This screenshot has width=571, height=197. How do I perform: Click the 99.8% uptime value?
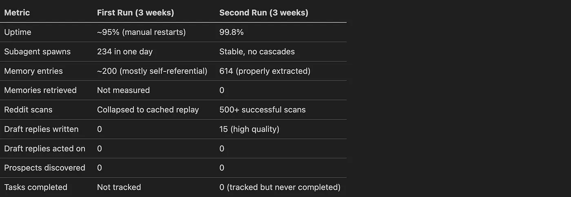click(x=231, y=32)
